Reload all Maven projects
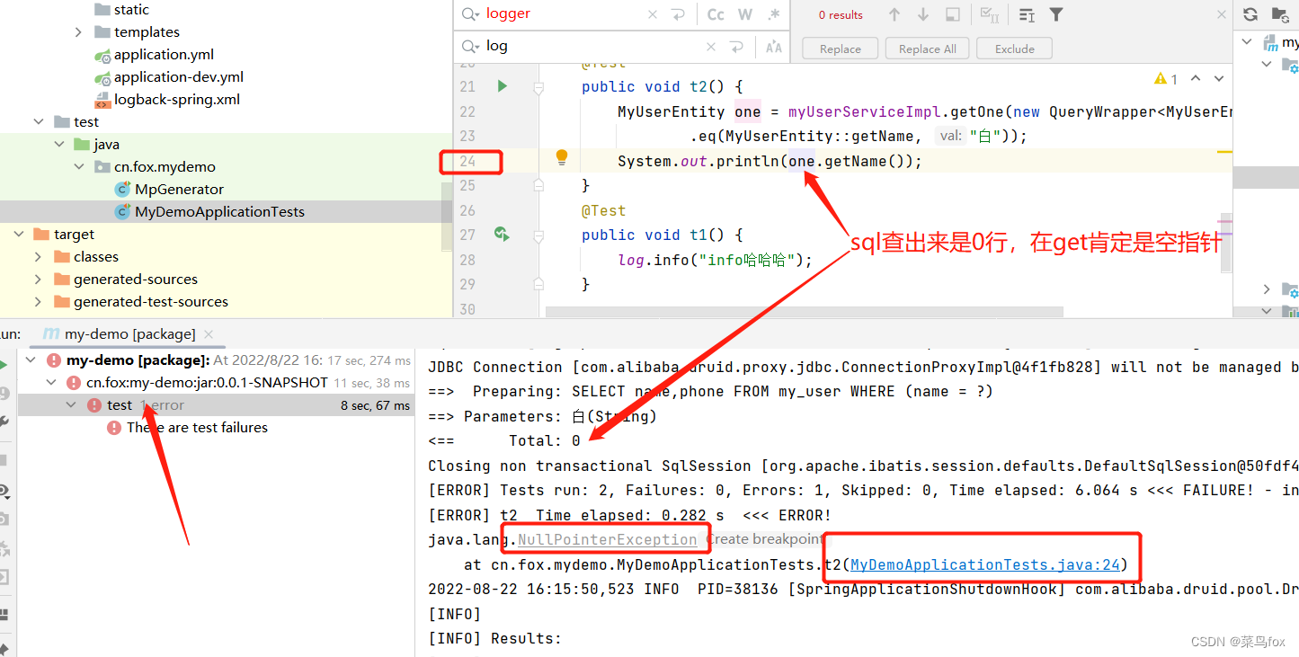The image size is (1299, 657). click(x=1250, y=14)
